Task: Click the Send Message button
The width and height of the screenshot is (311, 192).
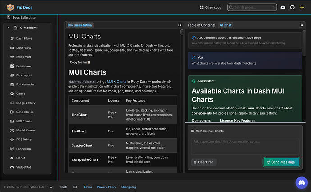Action: (x=281, y=162)
